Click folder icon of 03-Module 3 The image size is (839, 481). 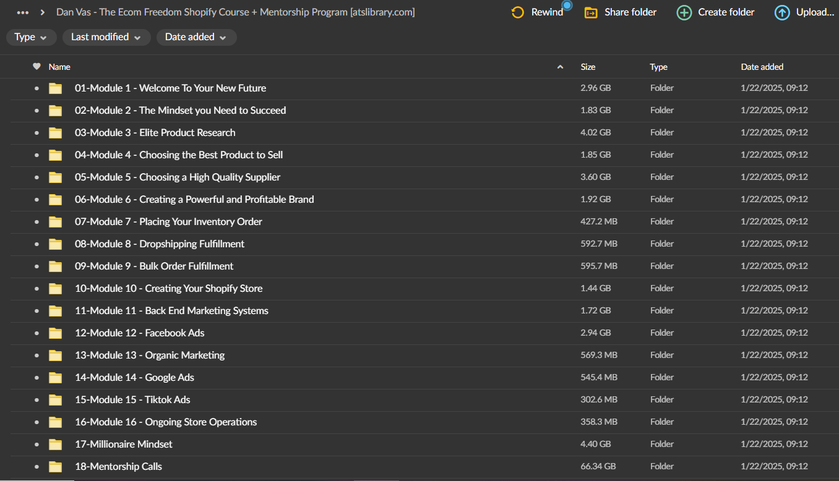click(x=56, y=133)
